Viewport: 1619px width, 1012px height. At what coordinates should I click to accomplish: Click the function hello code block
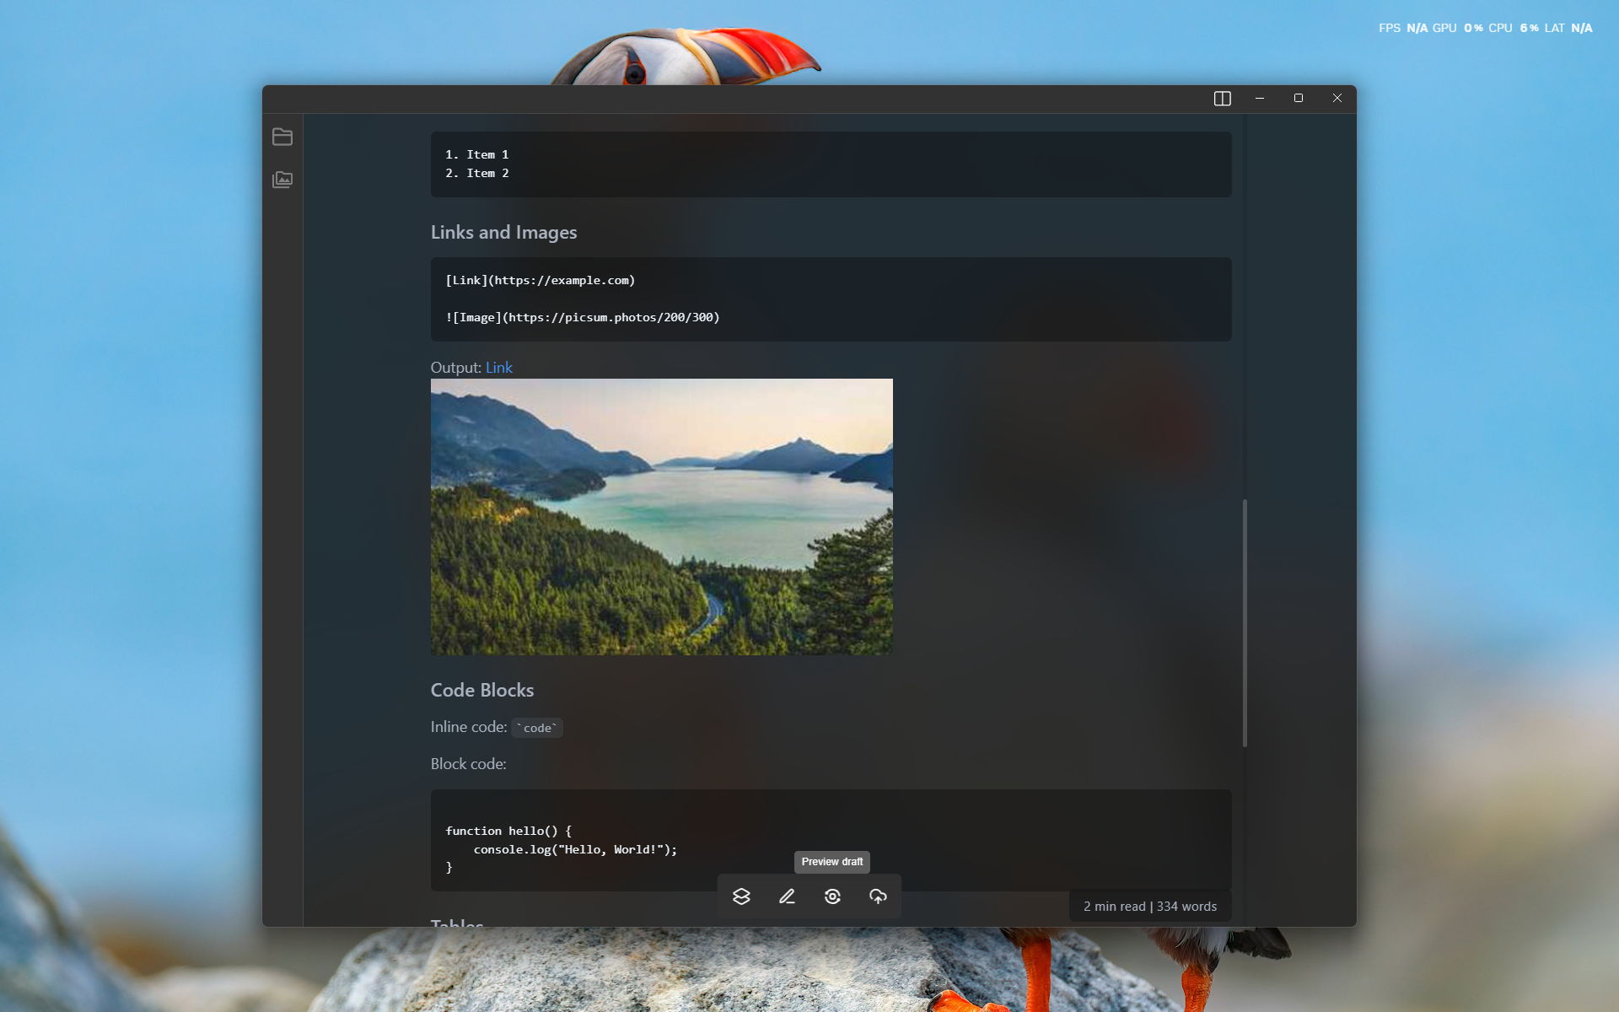[x=831, y=840]
